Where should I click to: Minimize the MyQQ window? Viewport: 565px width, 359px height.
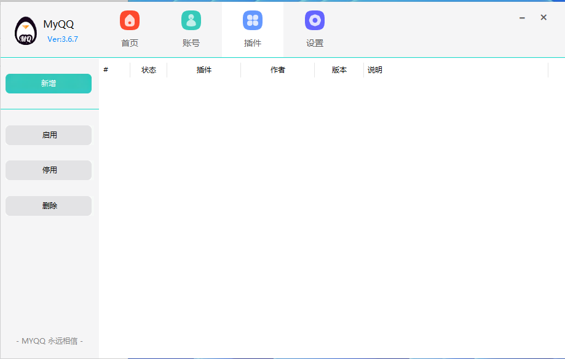522,18
